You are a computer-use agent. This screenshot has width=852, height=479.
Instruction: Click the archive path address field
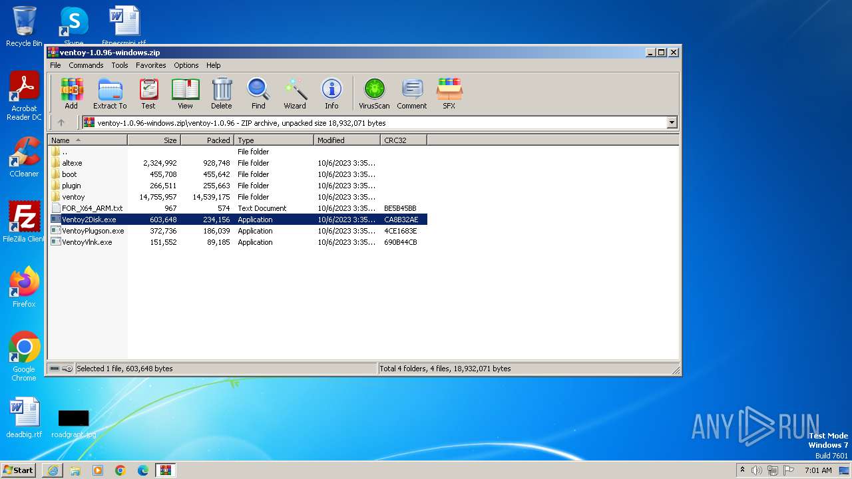tap(374, 122)
